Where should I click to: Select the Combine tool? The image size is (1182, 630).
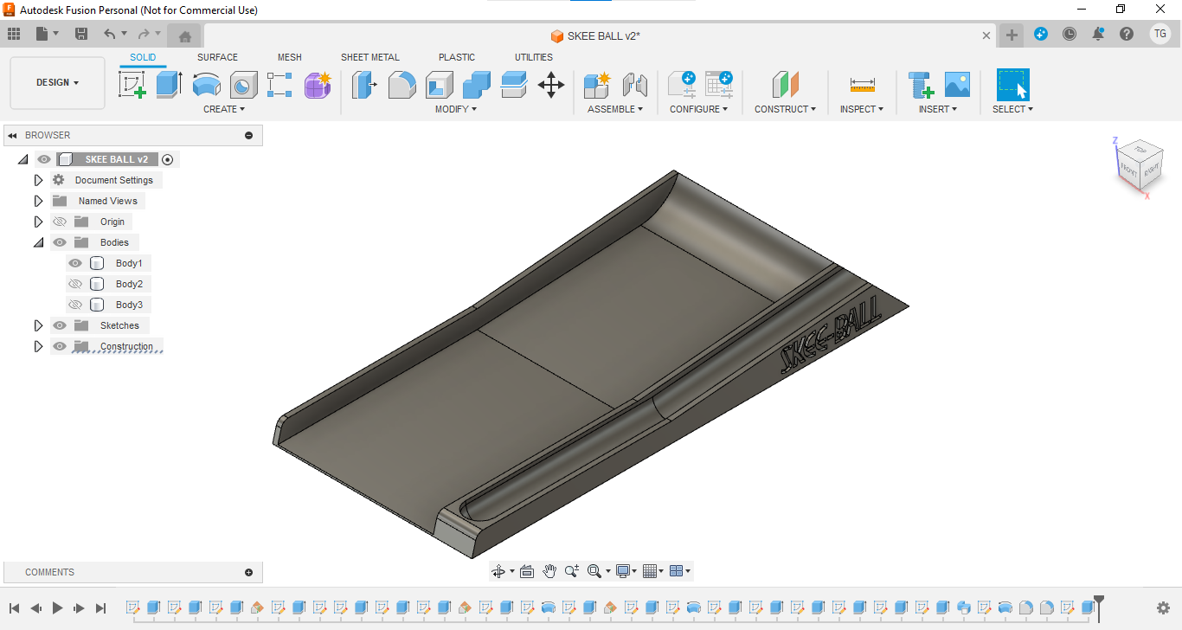coord(477,85)
